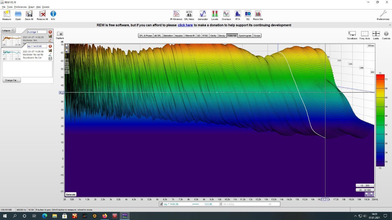
Task: Toggle Freq. Axis mode
Action: point(365,35)
